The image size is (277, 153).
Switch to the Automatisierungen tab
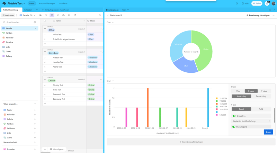click(x=47, y=3)
